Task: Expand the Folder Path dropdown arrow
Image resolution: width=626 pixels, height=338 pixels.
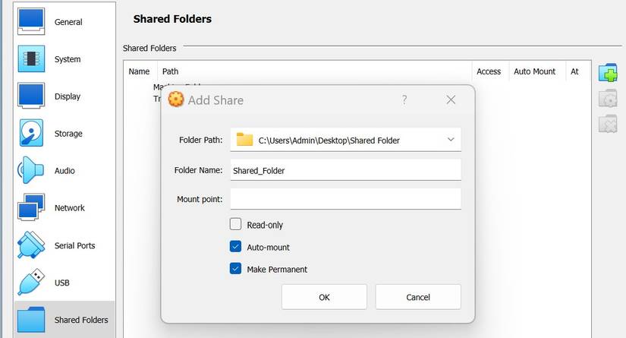Action: (x=451, y=140)
